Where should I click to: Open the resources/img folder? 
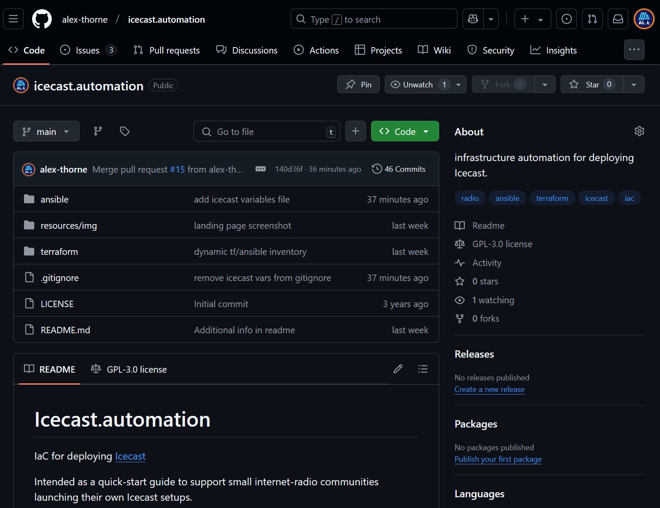coord(68,225)
